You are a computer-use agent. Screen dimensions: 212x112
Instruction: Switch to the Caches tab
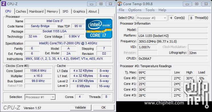pyautogui.click(x=21, y=11)
